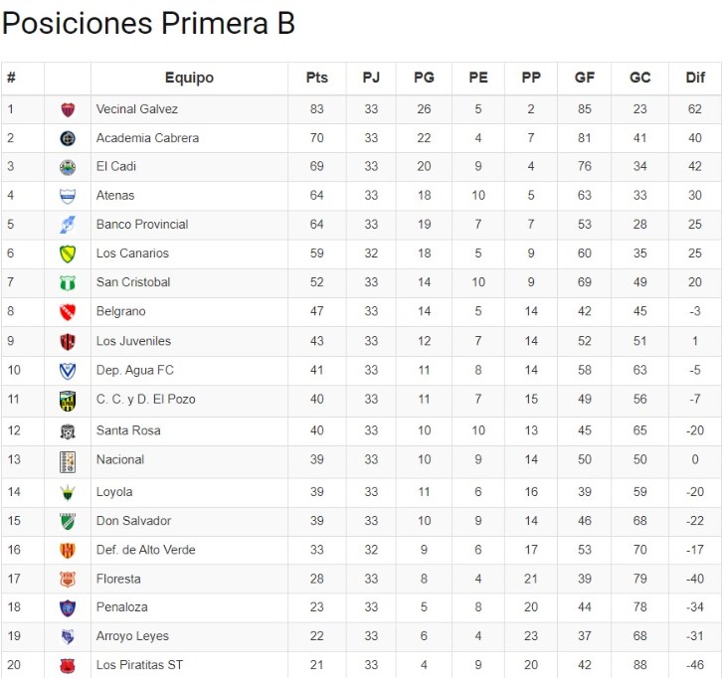
Task: Sort table by the Pts column header
Action: point(316,78)
